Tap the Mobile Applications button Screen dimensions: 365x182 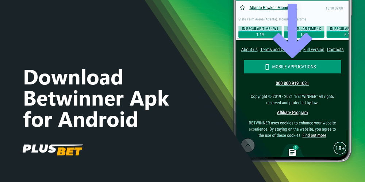[292, 67]
